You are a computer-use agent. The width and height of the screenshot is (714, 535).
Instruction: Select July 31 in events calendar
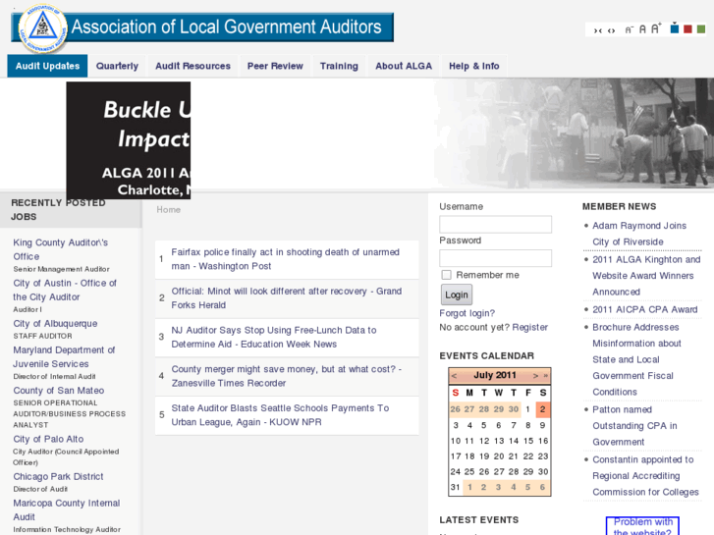[x=456, y=487]
